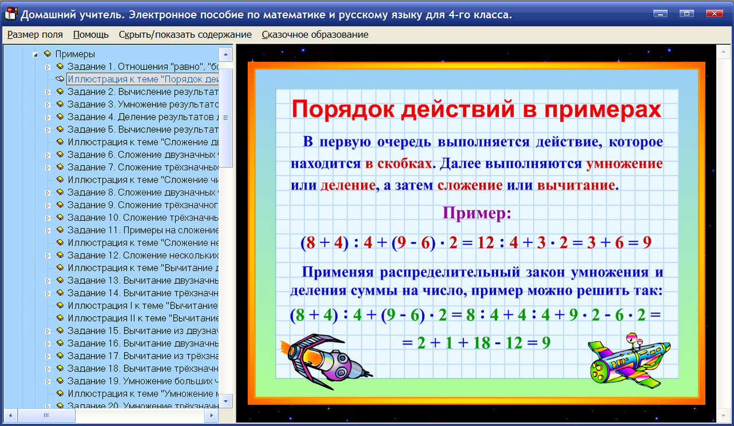Click book icon beside Задание 7

click(60, 167)
